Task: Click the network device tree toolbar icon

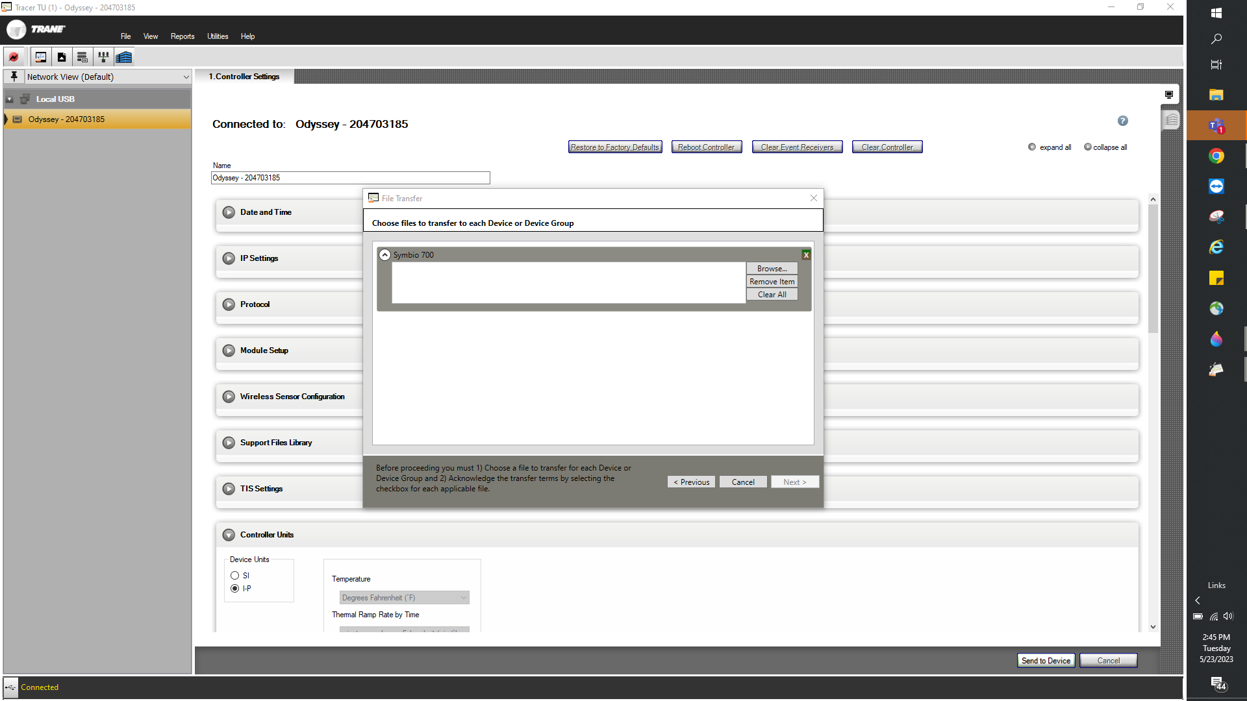Action: pyautogui.click(x=103, y=57)
